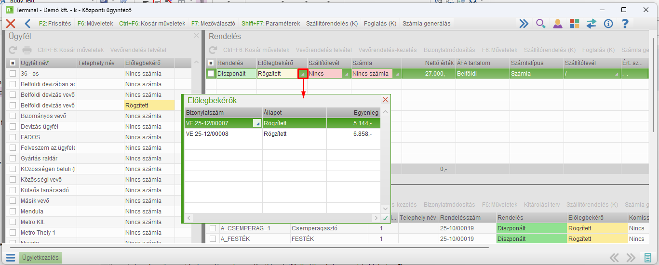This screenshot has width=659, height=265.
Task: Open dropdown arrow beside VE 25-12/00007
Action: [x=257, y=123]
